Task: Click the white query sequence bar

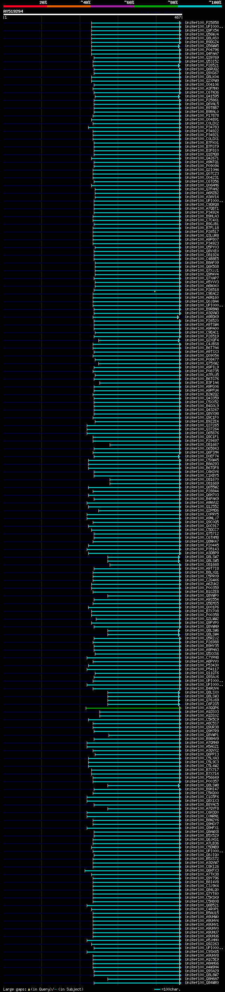Action: pos(93,14)
